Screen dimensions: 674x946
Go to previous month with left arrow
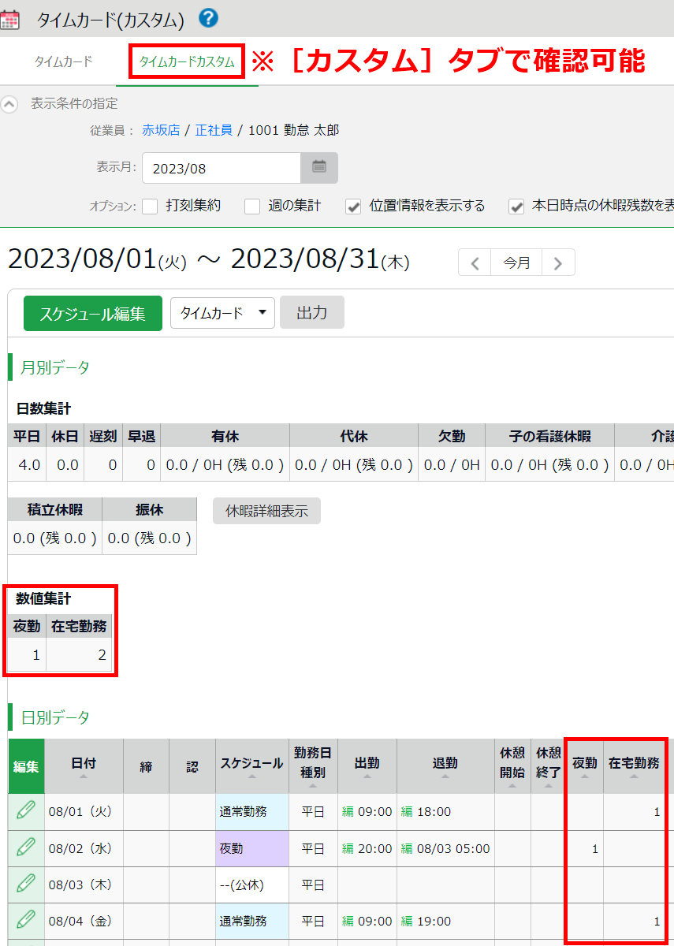pyautogui.click(x=475, y=263)
